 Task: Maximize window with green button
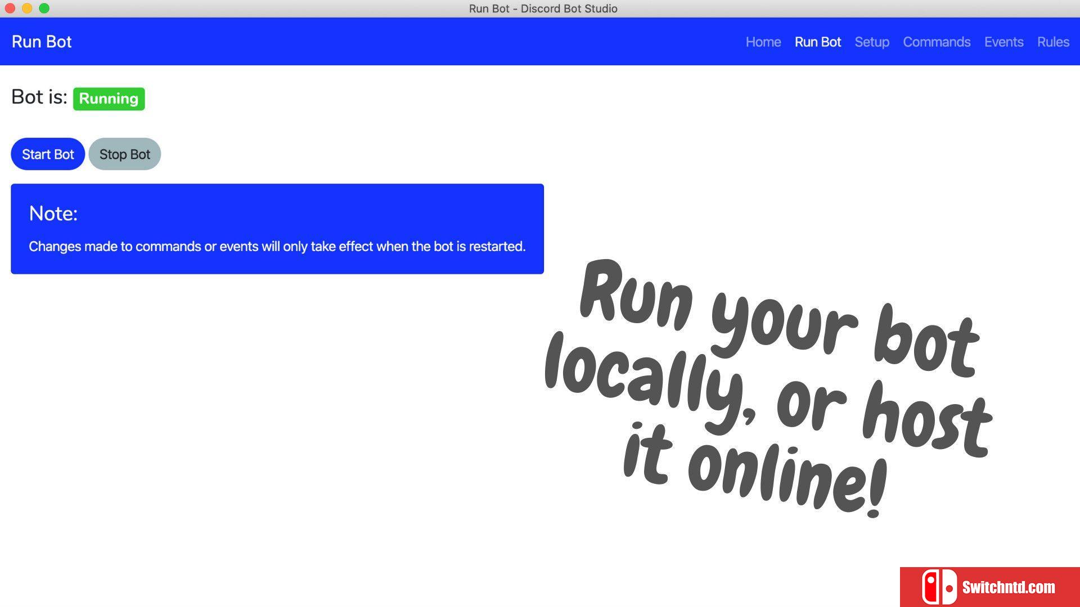(x=44, y=8)
